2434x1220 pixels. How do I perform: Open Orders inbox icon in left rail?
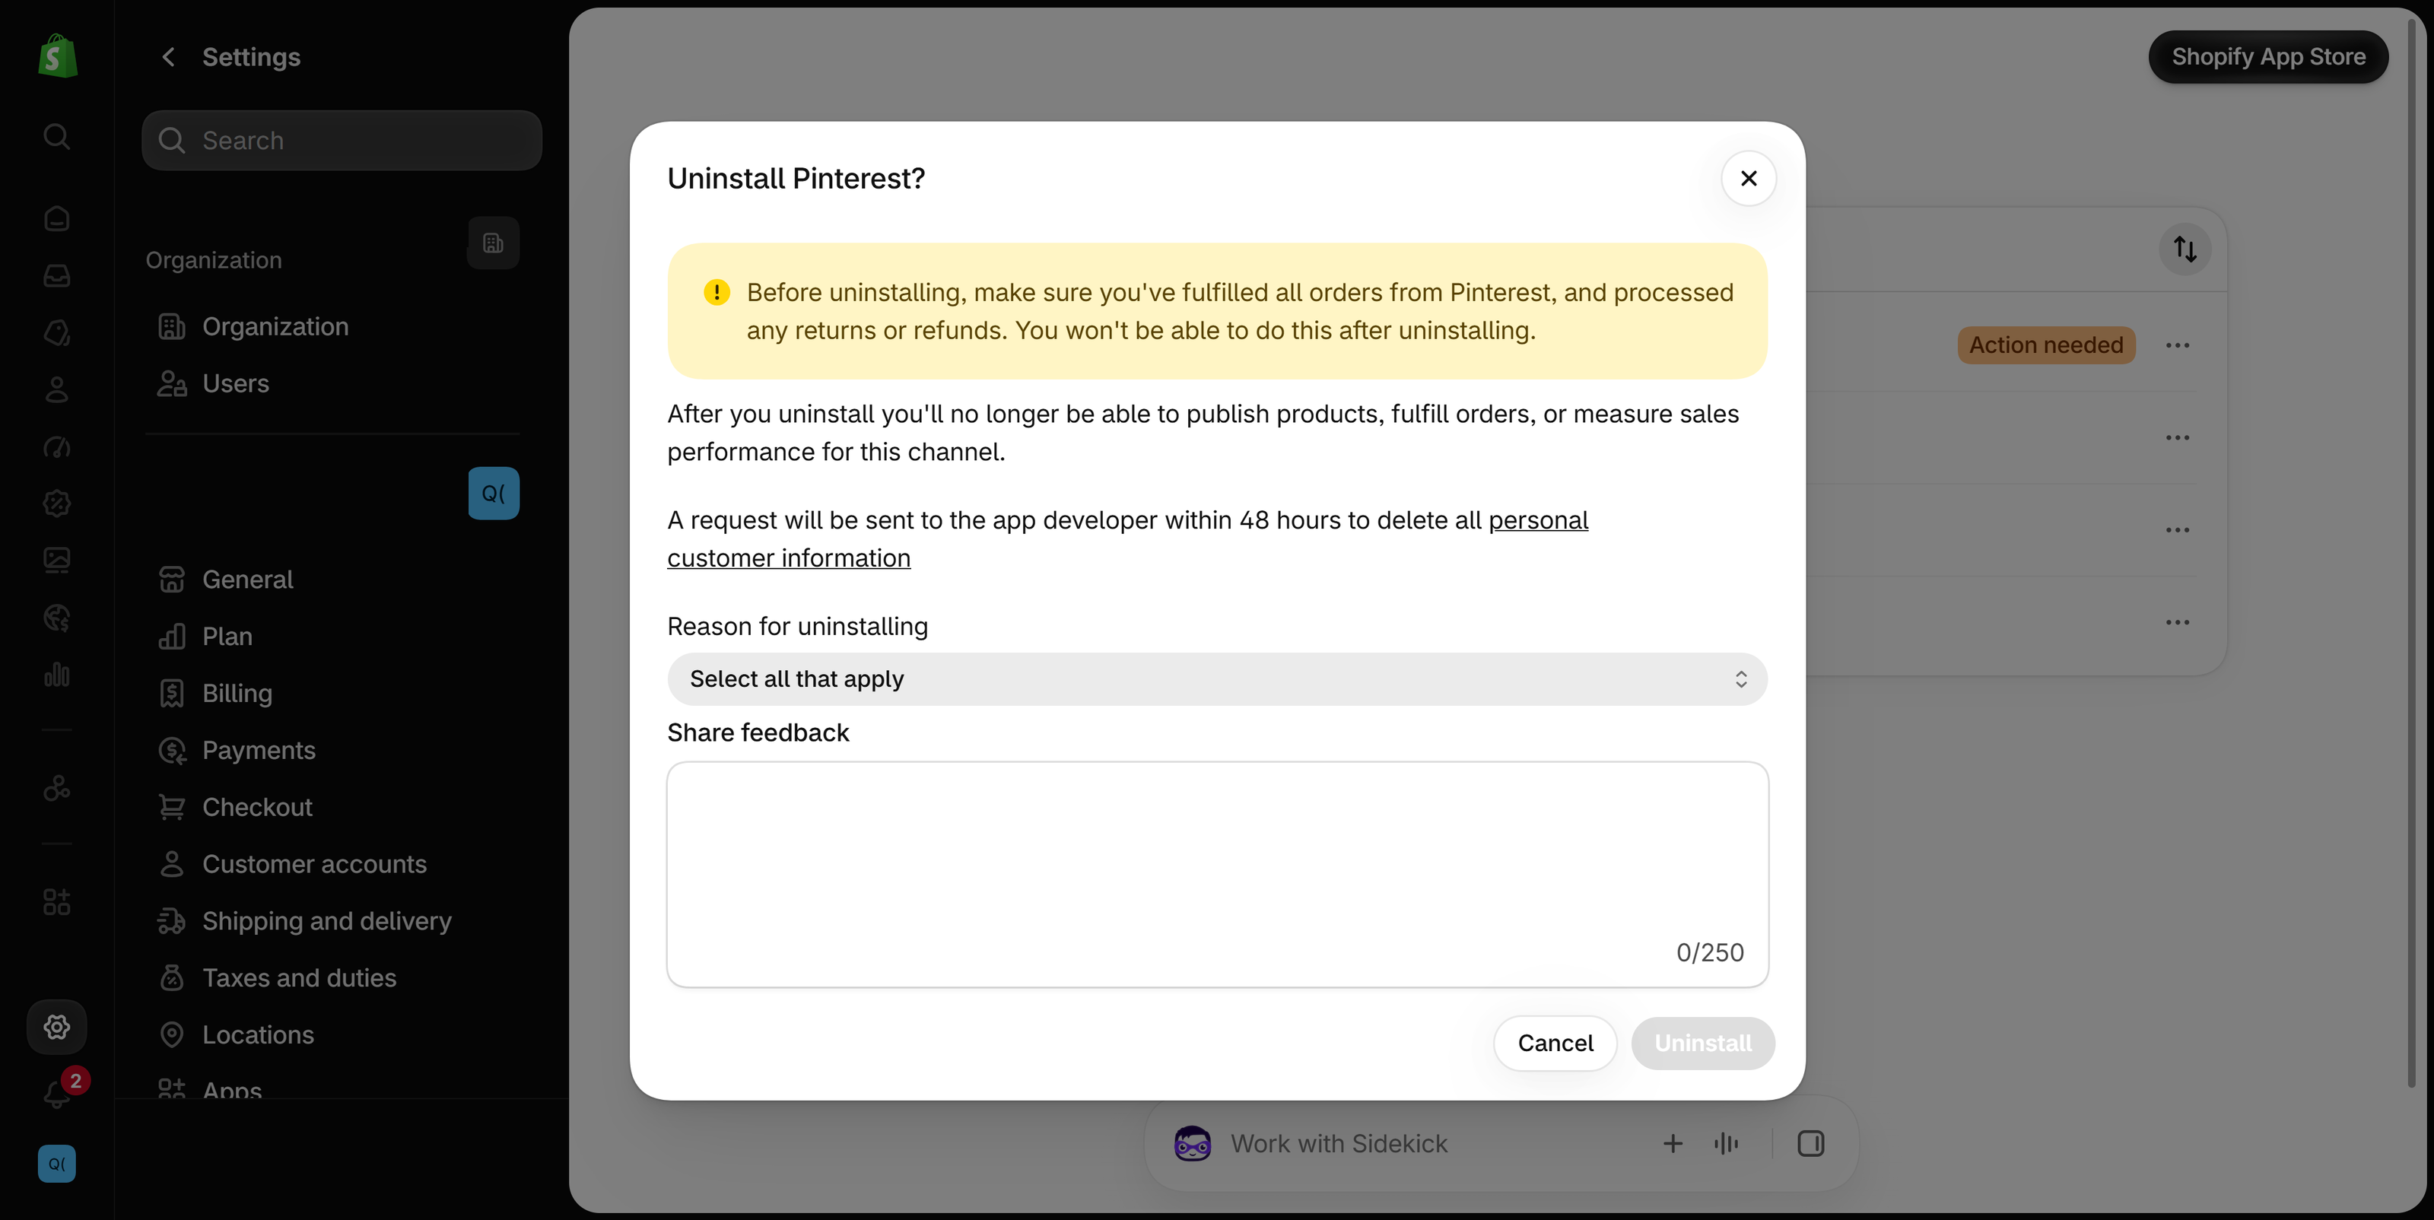click(57, 275)
